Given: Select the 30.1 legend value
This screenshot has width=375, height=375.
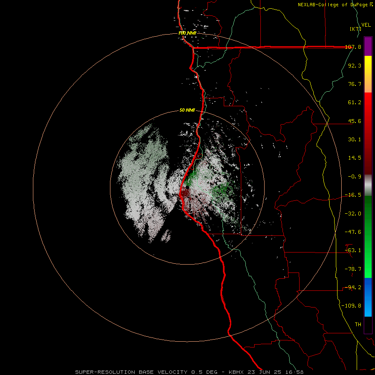Looking at the screenshot, I should [x=355, y=140].
